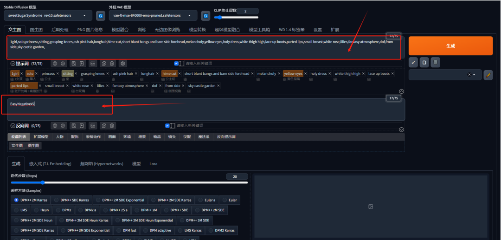Viewport: 501px width, 240px height.
Task: Collapse the 反向词 section
Action: (13, 126)
